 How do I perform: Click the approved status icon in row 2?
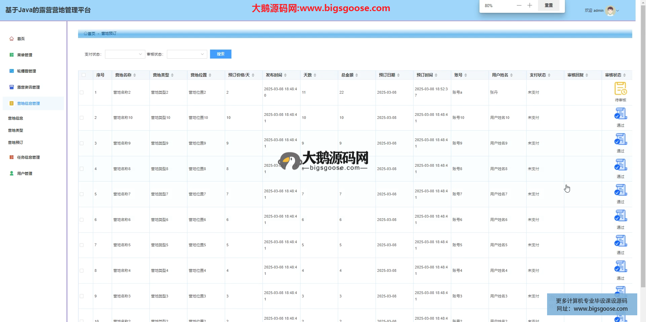coord(620,114)
